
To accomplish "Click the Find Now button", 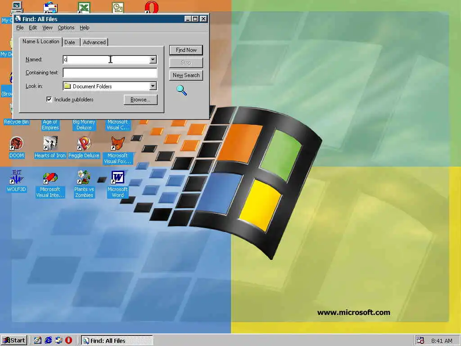I will point(186,50).
